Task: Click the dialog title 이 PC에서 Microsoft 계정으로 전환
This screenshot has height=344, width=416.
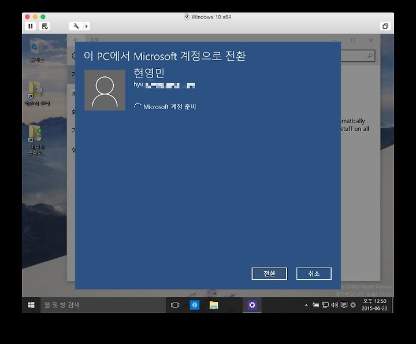Action: point(165,56)
